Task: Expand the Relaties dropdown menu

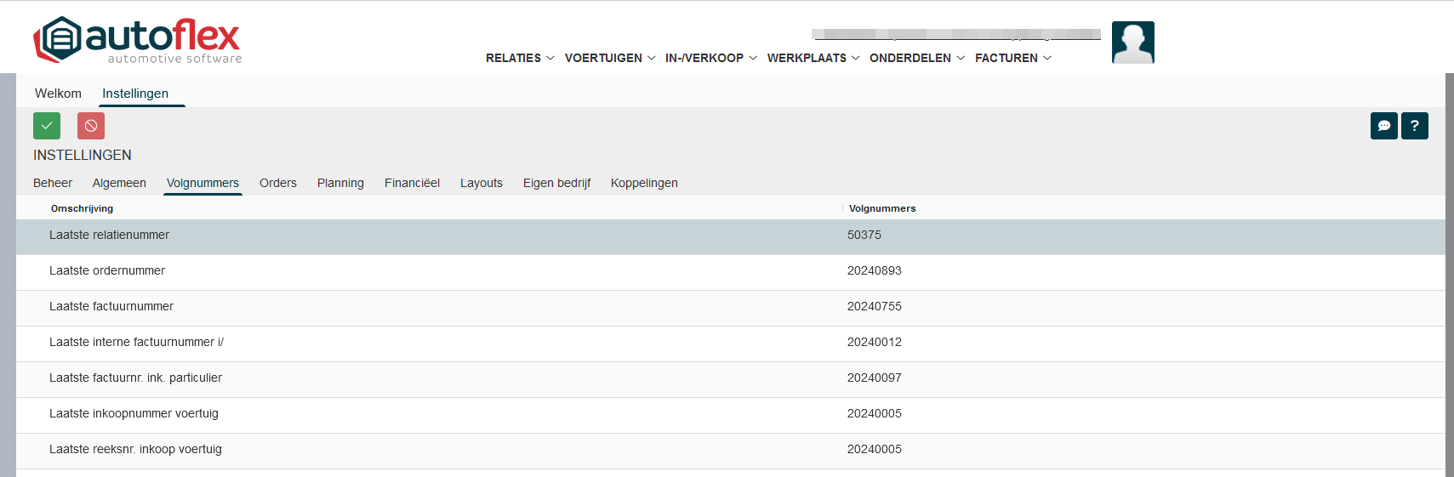Action: tap(519, 58)
